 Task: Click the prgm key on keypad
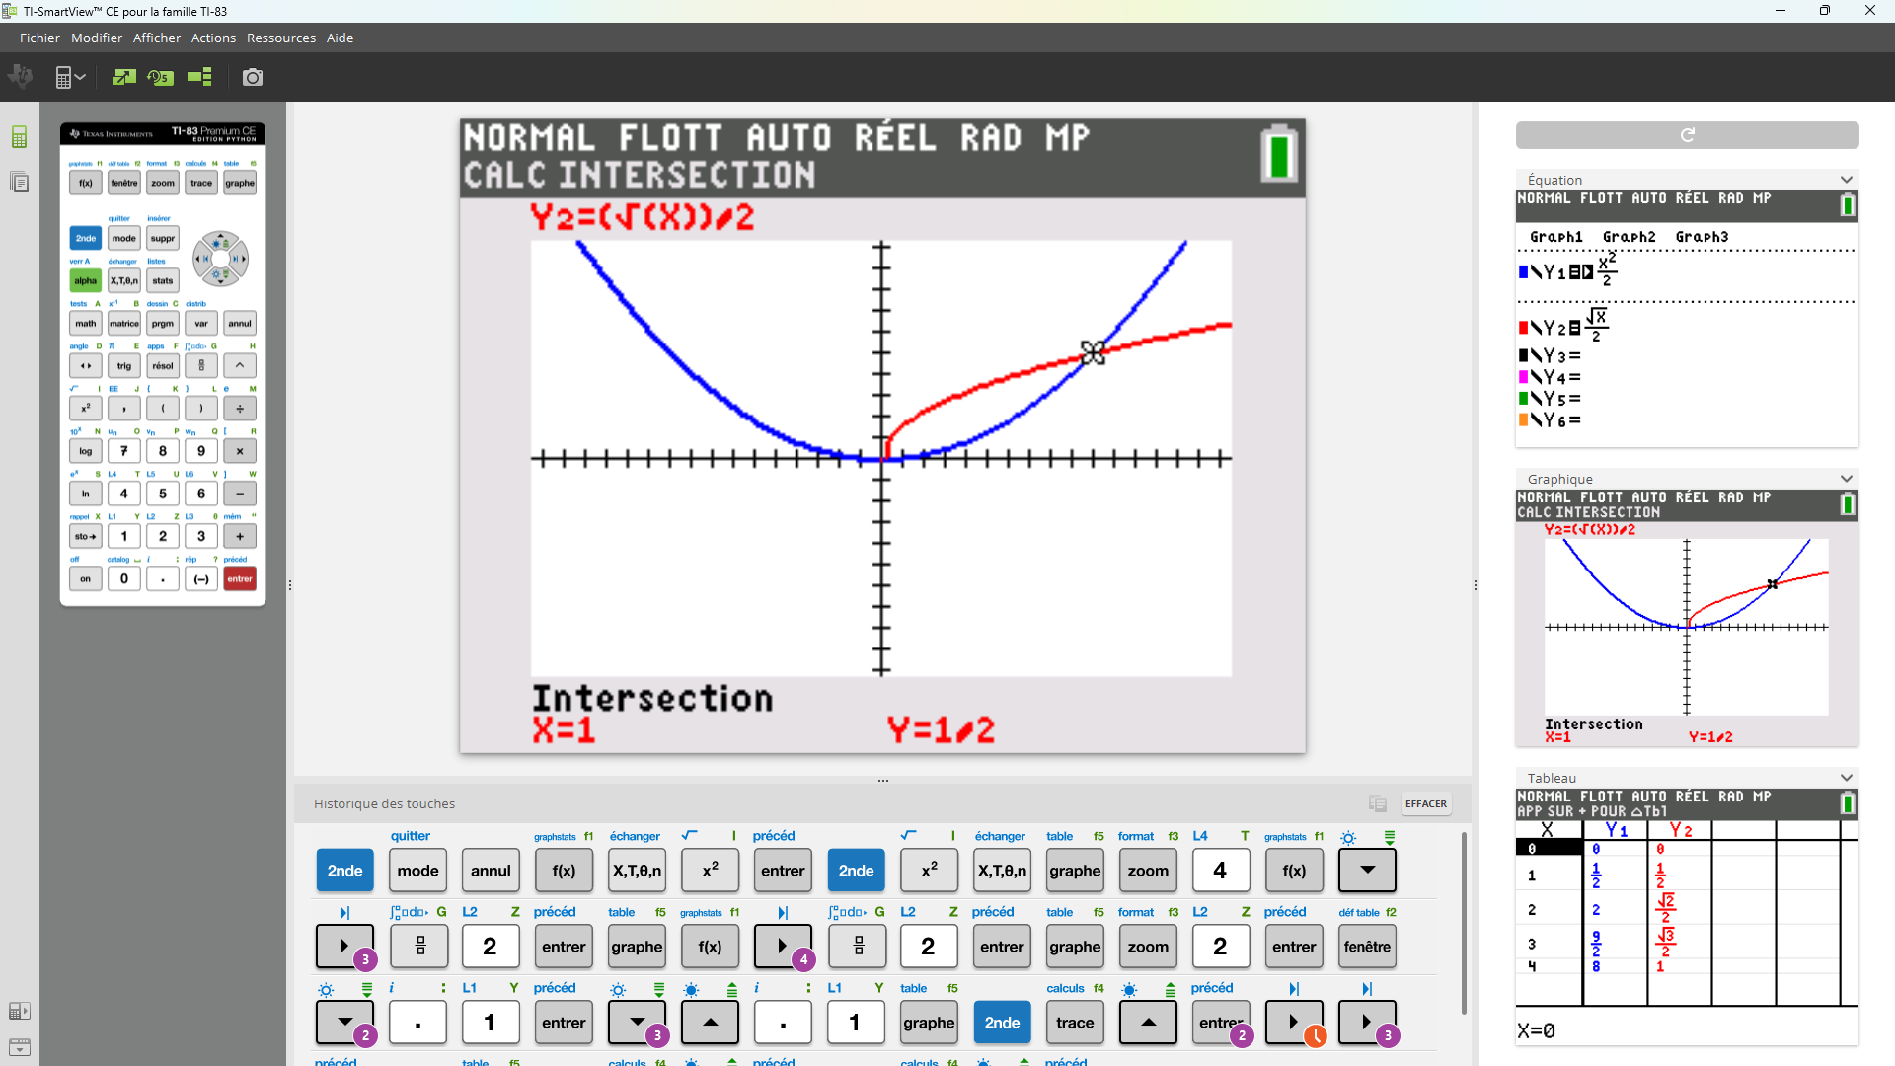(163, 323)
